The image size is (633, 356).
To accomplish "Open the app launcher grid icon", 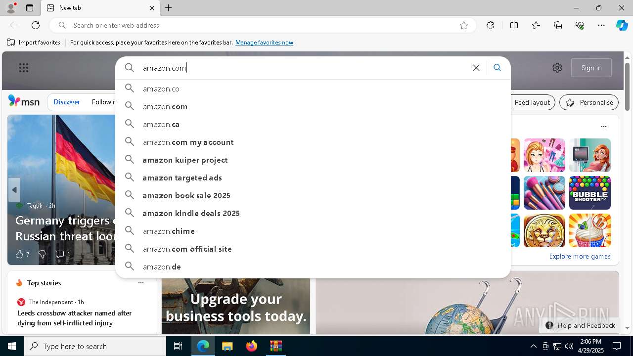I will pos(24,68).
